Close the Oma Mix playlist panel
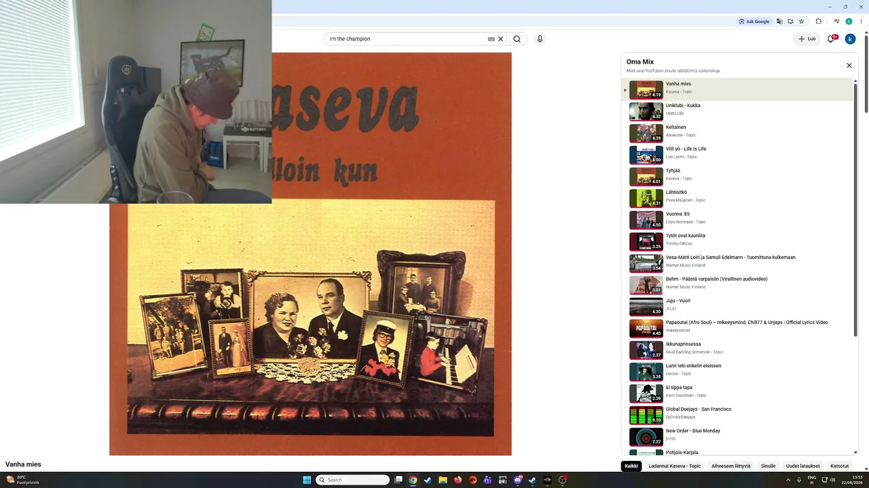Image resolution: width=869 pixels, height=488 pixels. coord(849,65)
